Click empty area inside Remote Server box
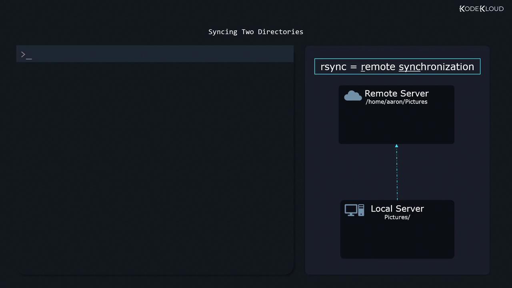Screen dimensions: 512x288 tap(396, 126)
